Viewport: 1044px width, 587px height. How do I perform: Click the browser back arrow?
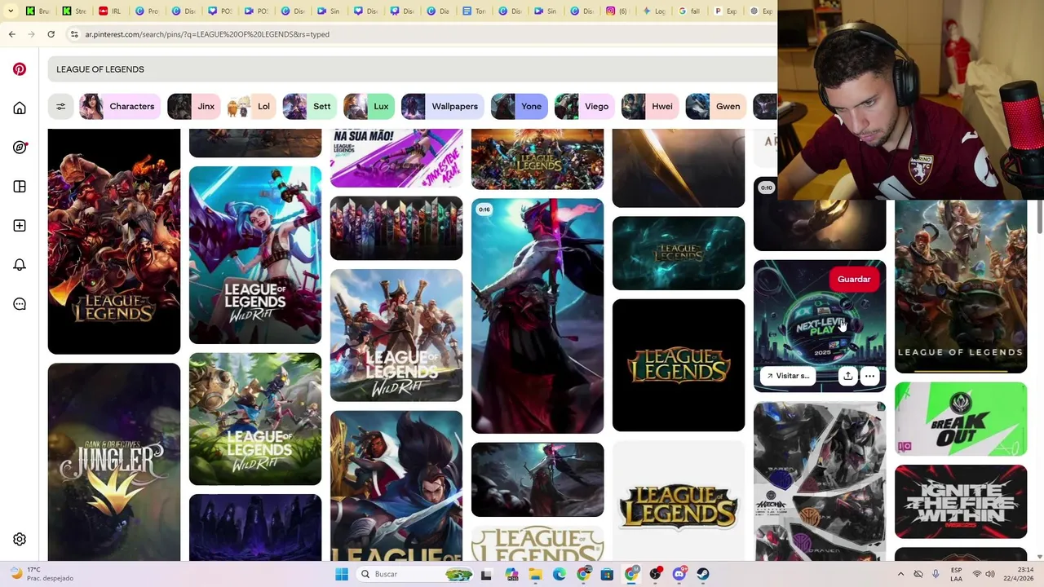click(11, 34)
